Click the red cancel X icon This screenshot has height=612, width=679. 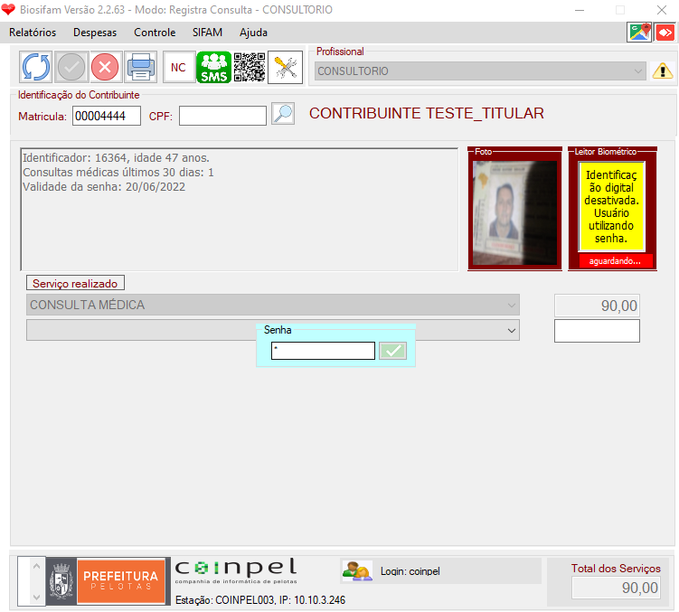(x=105, y=67)
